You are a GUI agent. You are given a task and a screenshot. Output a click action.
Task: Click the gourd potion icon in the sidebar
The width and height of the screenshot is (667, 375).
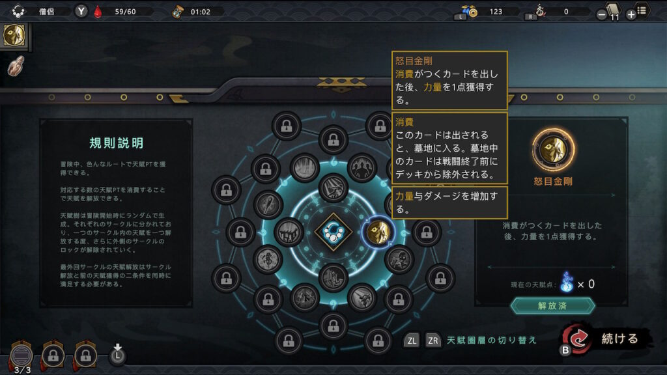(16, 66)
